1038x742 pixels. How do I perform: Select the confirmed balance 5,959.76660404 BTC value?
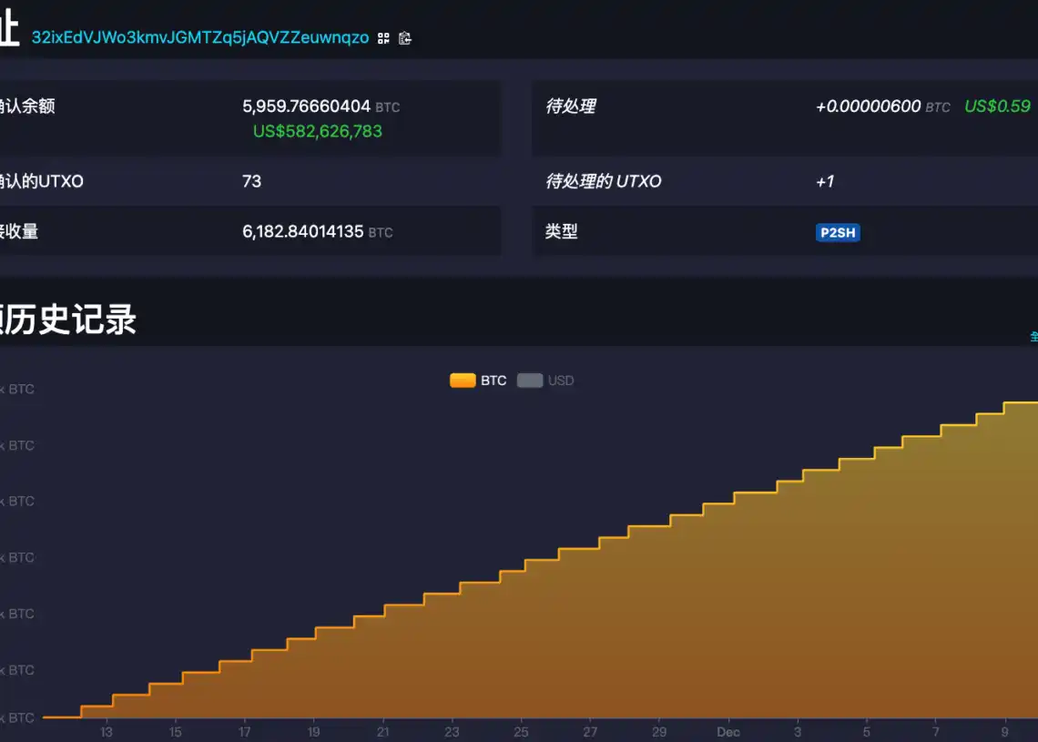point(306,107)
